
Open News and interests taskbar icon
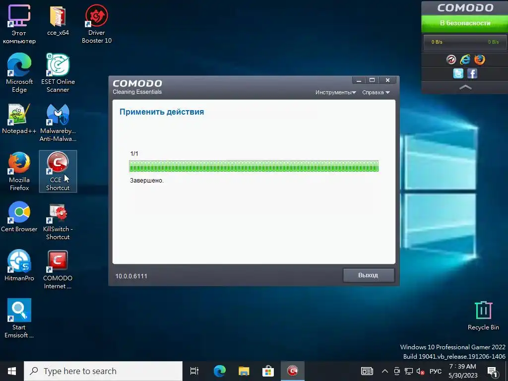pos(367,371)
